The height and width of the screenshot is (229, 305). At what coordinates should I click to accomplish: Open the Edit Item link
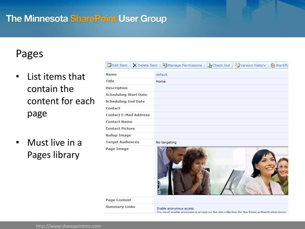coord(120,65)
